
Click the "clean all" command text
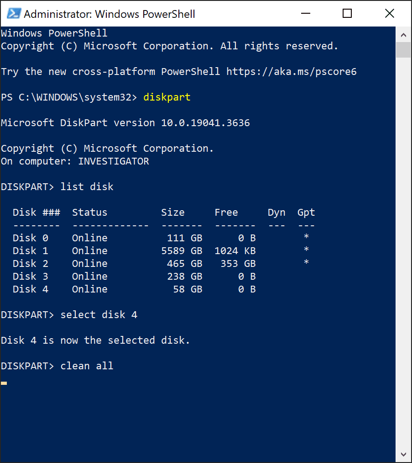pos(87,366)
